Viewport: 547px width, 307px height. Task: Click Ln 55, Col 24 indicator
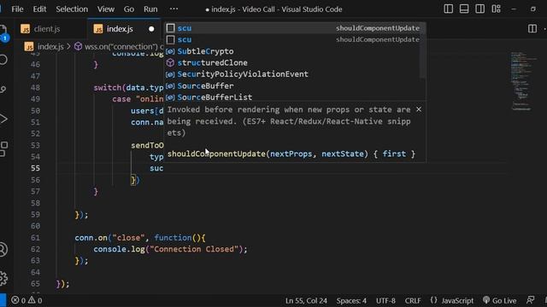click(x=306, y=300)
